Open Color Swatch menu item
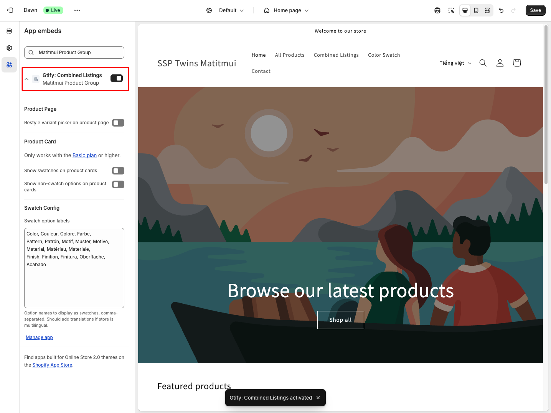The image size is (551, 413). coord(384,55)
